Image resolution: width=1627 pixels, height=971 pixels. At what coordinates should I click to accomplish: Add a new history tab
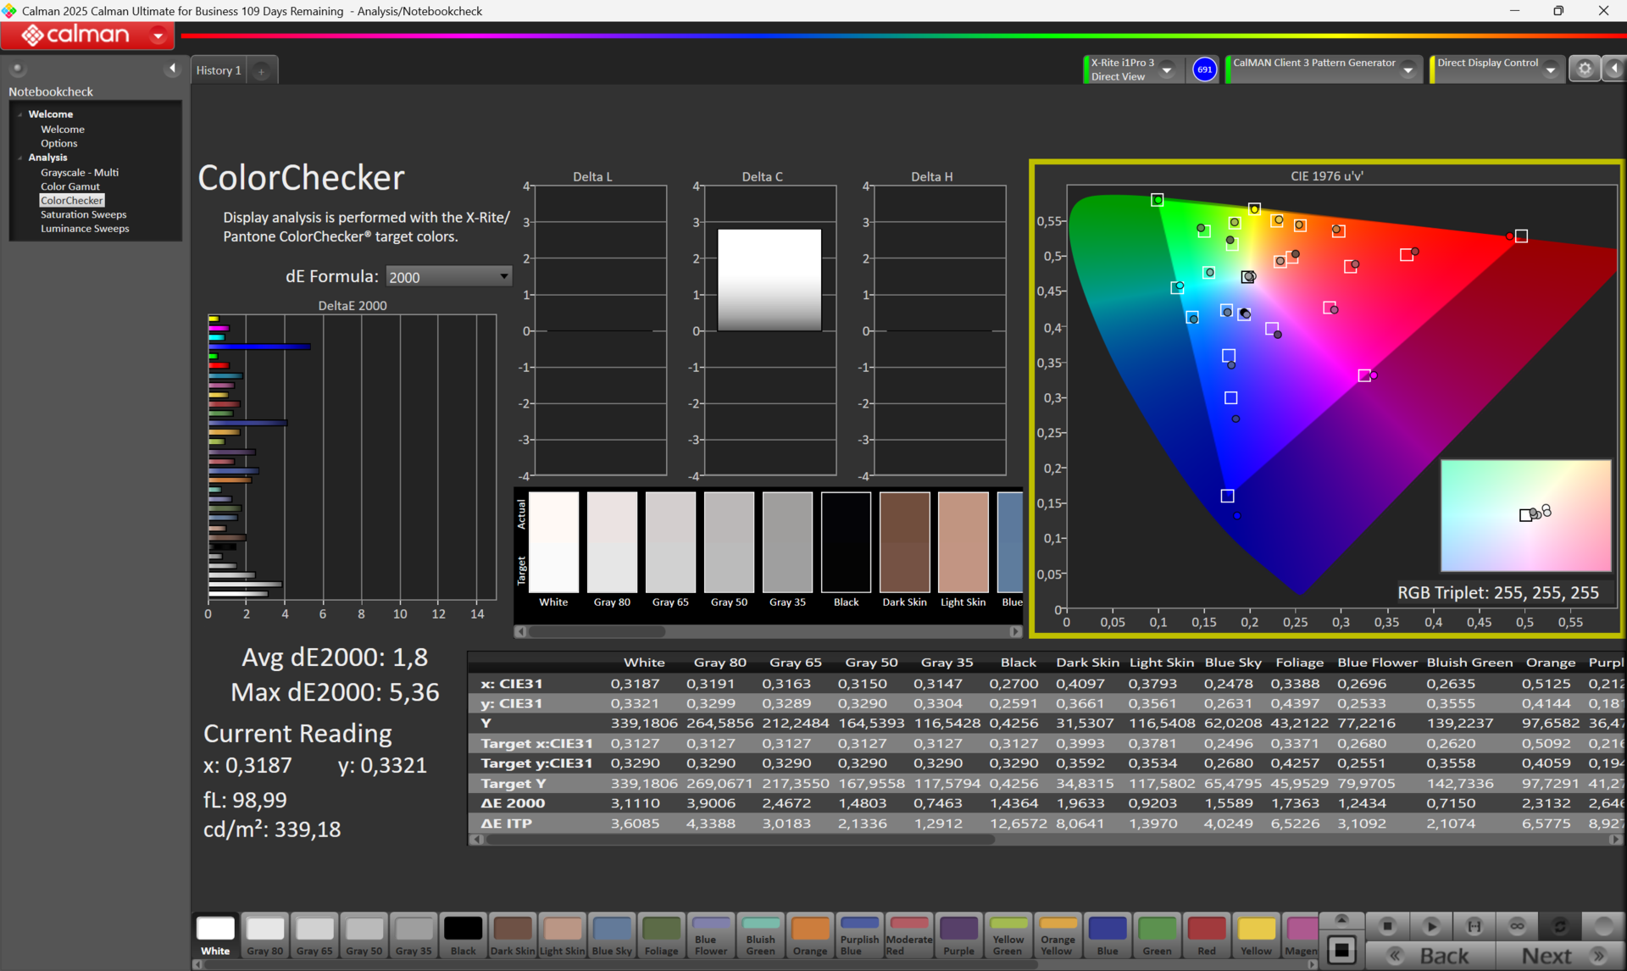(x=262, y=71)
